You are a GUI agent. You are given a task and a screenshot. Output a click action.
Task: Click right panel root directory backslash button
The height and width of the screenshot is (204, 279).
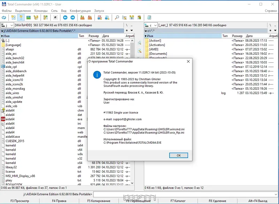click(270, 25)
